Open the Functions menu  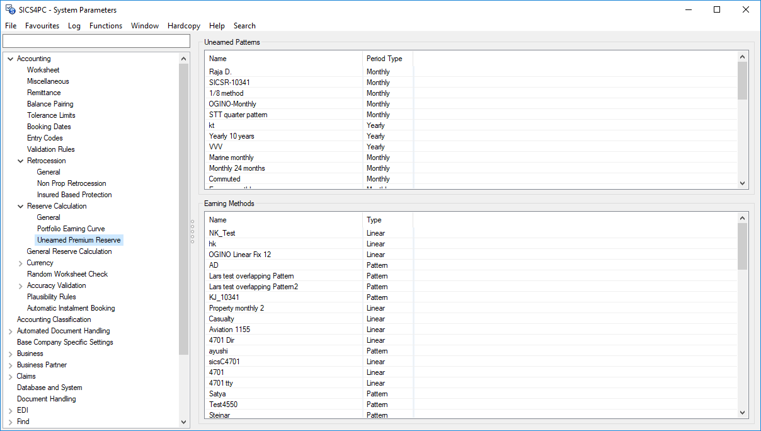[x=106, y=26]
